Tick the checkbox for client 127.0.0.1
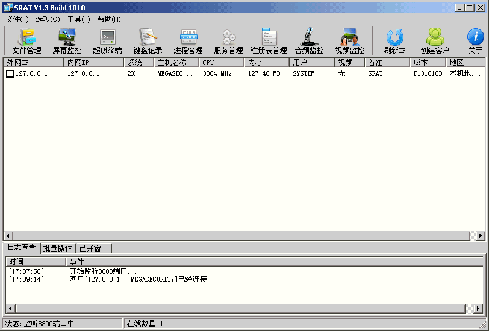The image size is (489, 331). click(x=10, y=73)
